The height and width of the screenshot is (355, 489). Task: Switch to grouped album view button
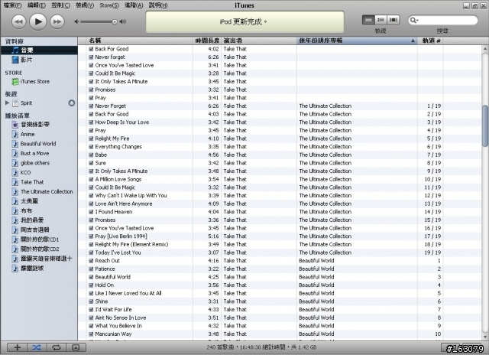[x=381, y=20]
